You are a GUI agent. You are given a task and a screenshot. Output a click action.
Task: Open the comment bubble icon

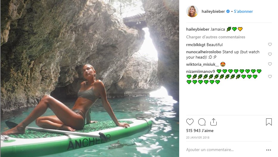pos(202,122)
